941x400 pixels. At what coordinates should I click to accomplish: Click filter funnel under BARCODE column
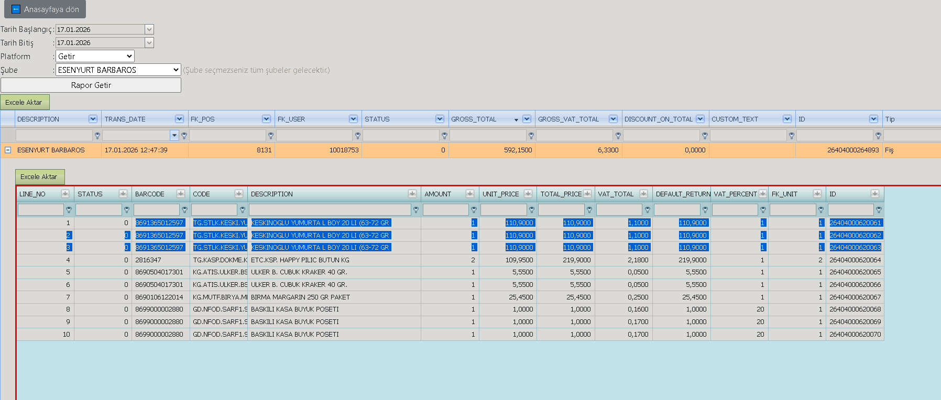point(184,210)
